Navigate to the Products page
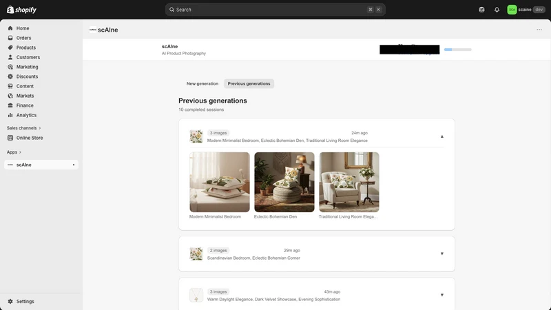551x310 pixels. (26, 48)
